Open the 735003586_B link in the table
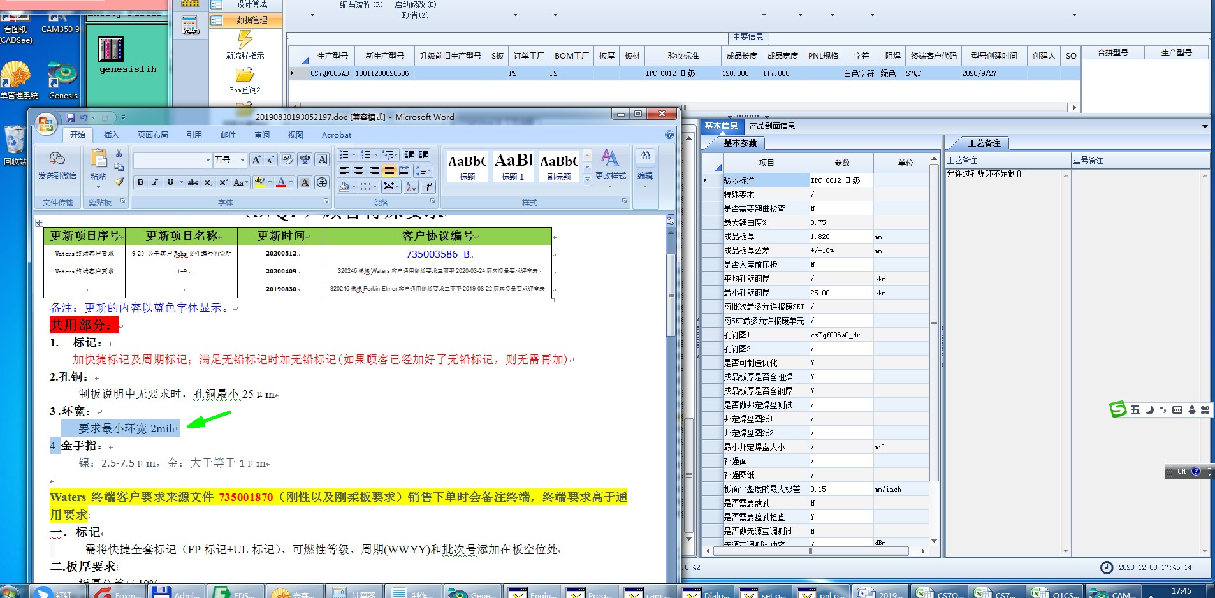Screen dimensions: 1215x598 point(438,254)
